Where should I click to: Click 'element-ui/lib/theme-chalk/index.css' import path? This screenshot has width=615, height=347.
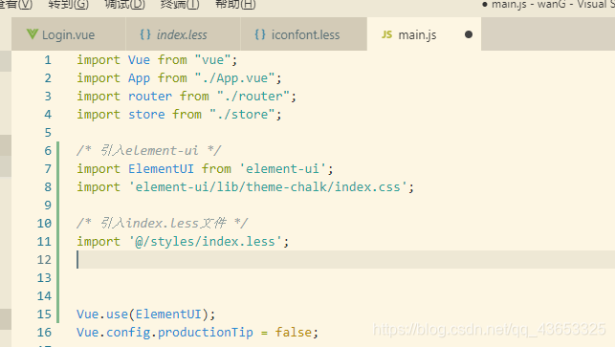tap(268, 187)
